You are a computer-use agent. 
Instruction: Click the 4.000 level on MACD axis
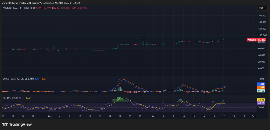click(x=261, y=79)
